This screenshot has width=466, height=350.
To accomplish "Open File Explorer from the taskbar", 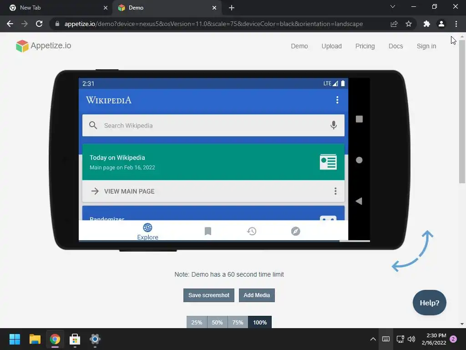I will (35, 339).
